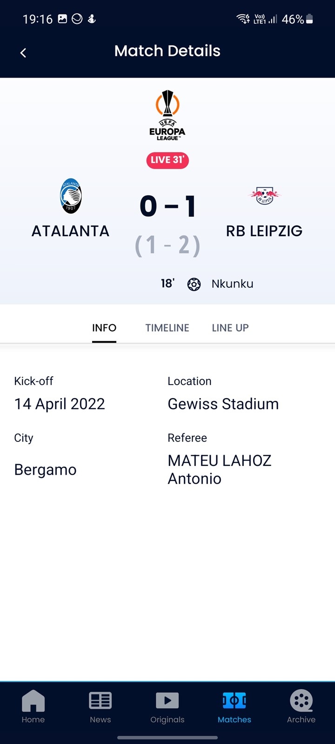Viewport: 335px width, 744px height.
Task: Tap the battery indicator in status bar
Action: point(309,19)
